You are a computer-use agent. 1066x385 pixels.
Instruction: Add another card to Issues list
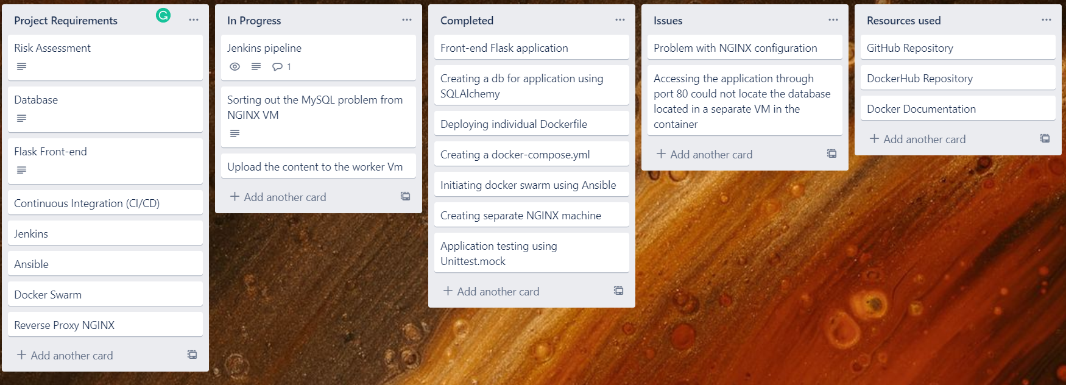[704, 154]
